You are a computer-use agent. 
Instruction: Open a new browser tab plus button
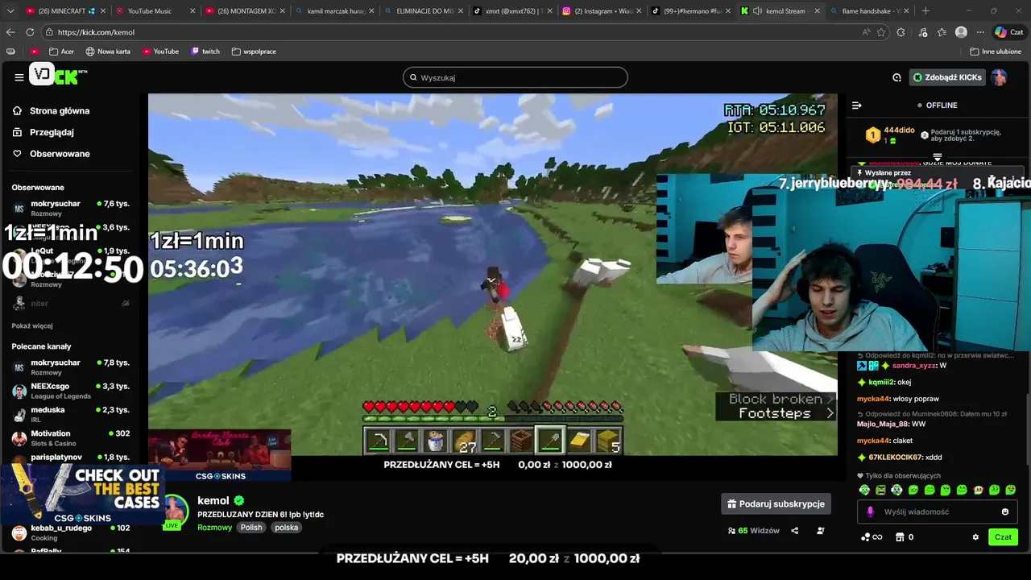[x=925, y=10]
